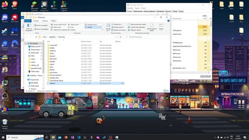This screenshot has height=140, width=249.
Task: Select Terraria desktop icon
Action: click(x=54, y=5)
